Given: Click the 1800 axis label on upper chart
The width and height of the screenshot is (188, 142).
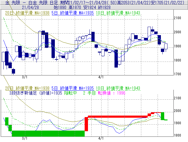Looking at the screenshot, I should [x=177, y=60].
